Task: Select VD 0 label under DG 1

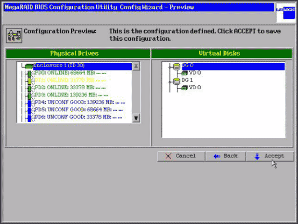Action: [x=195, y=88]
